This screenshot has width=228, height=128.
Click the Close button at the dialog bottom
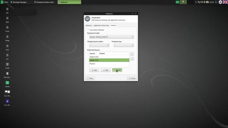tap(132, 78)
